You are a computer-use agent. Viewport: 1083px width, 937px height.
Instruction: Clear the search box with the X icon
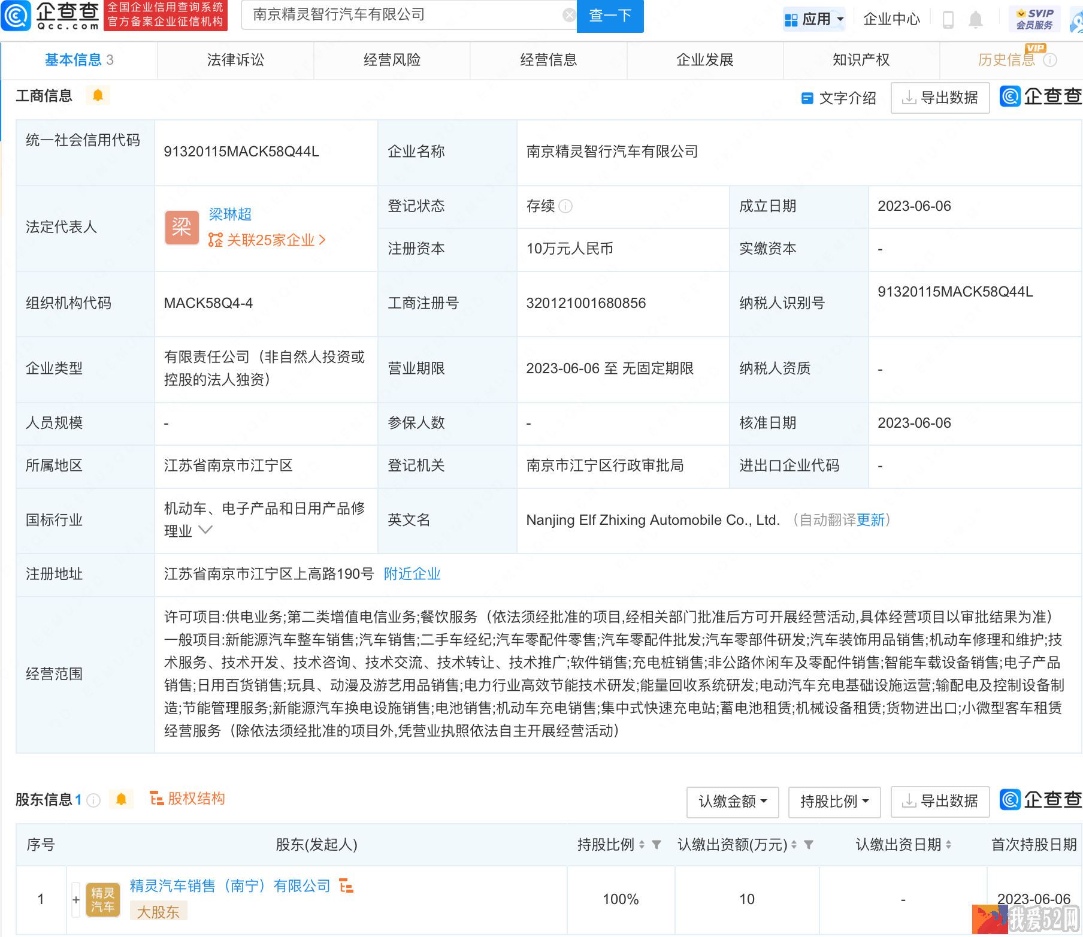click(x=569, y=15)
